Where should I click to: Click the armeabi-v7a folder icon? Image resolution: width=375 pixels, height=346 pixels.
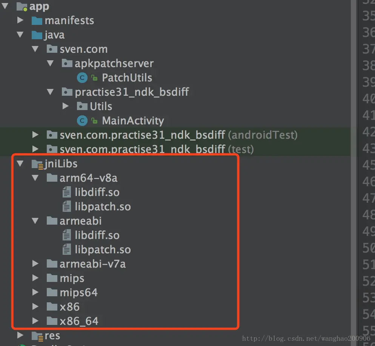point(52,264)
